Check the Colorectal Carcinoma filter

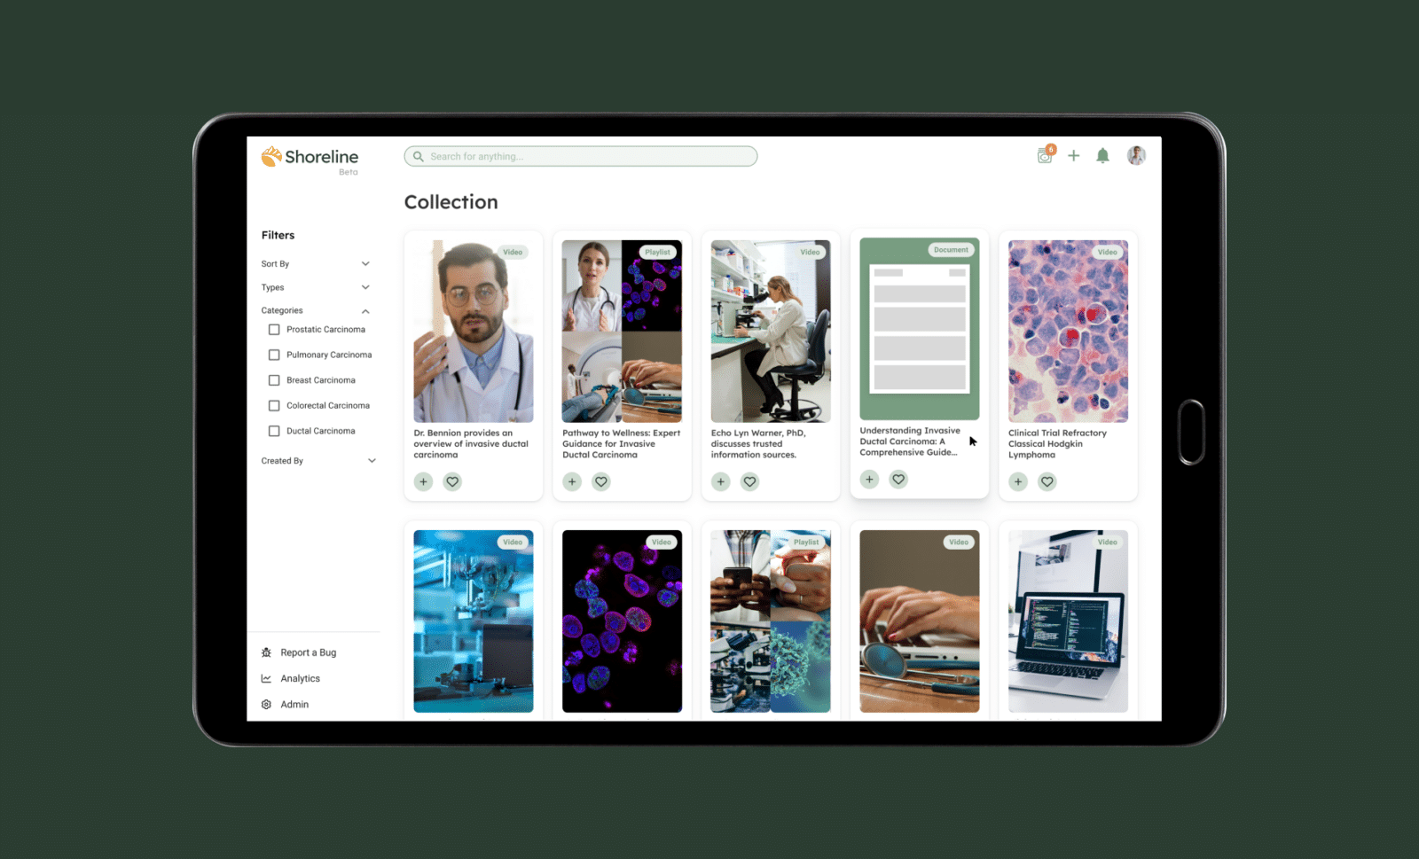pos(274,406)
